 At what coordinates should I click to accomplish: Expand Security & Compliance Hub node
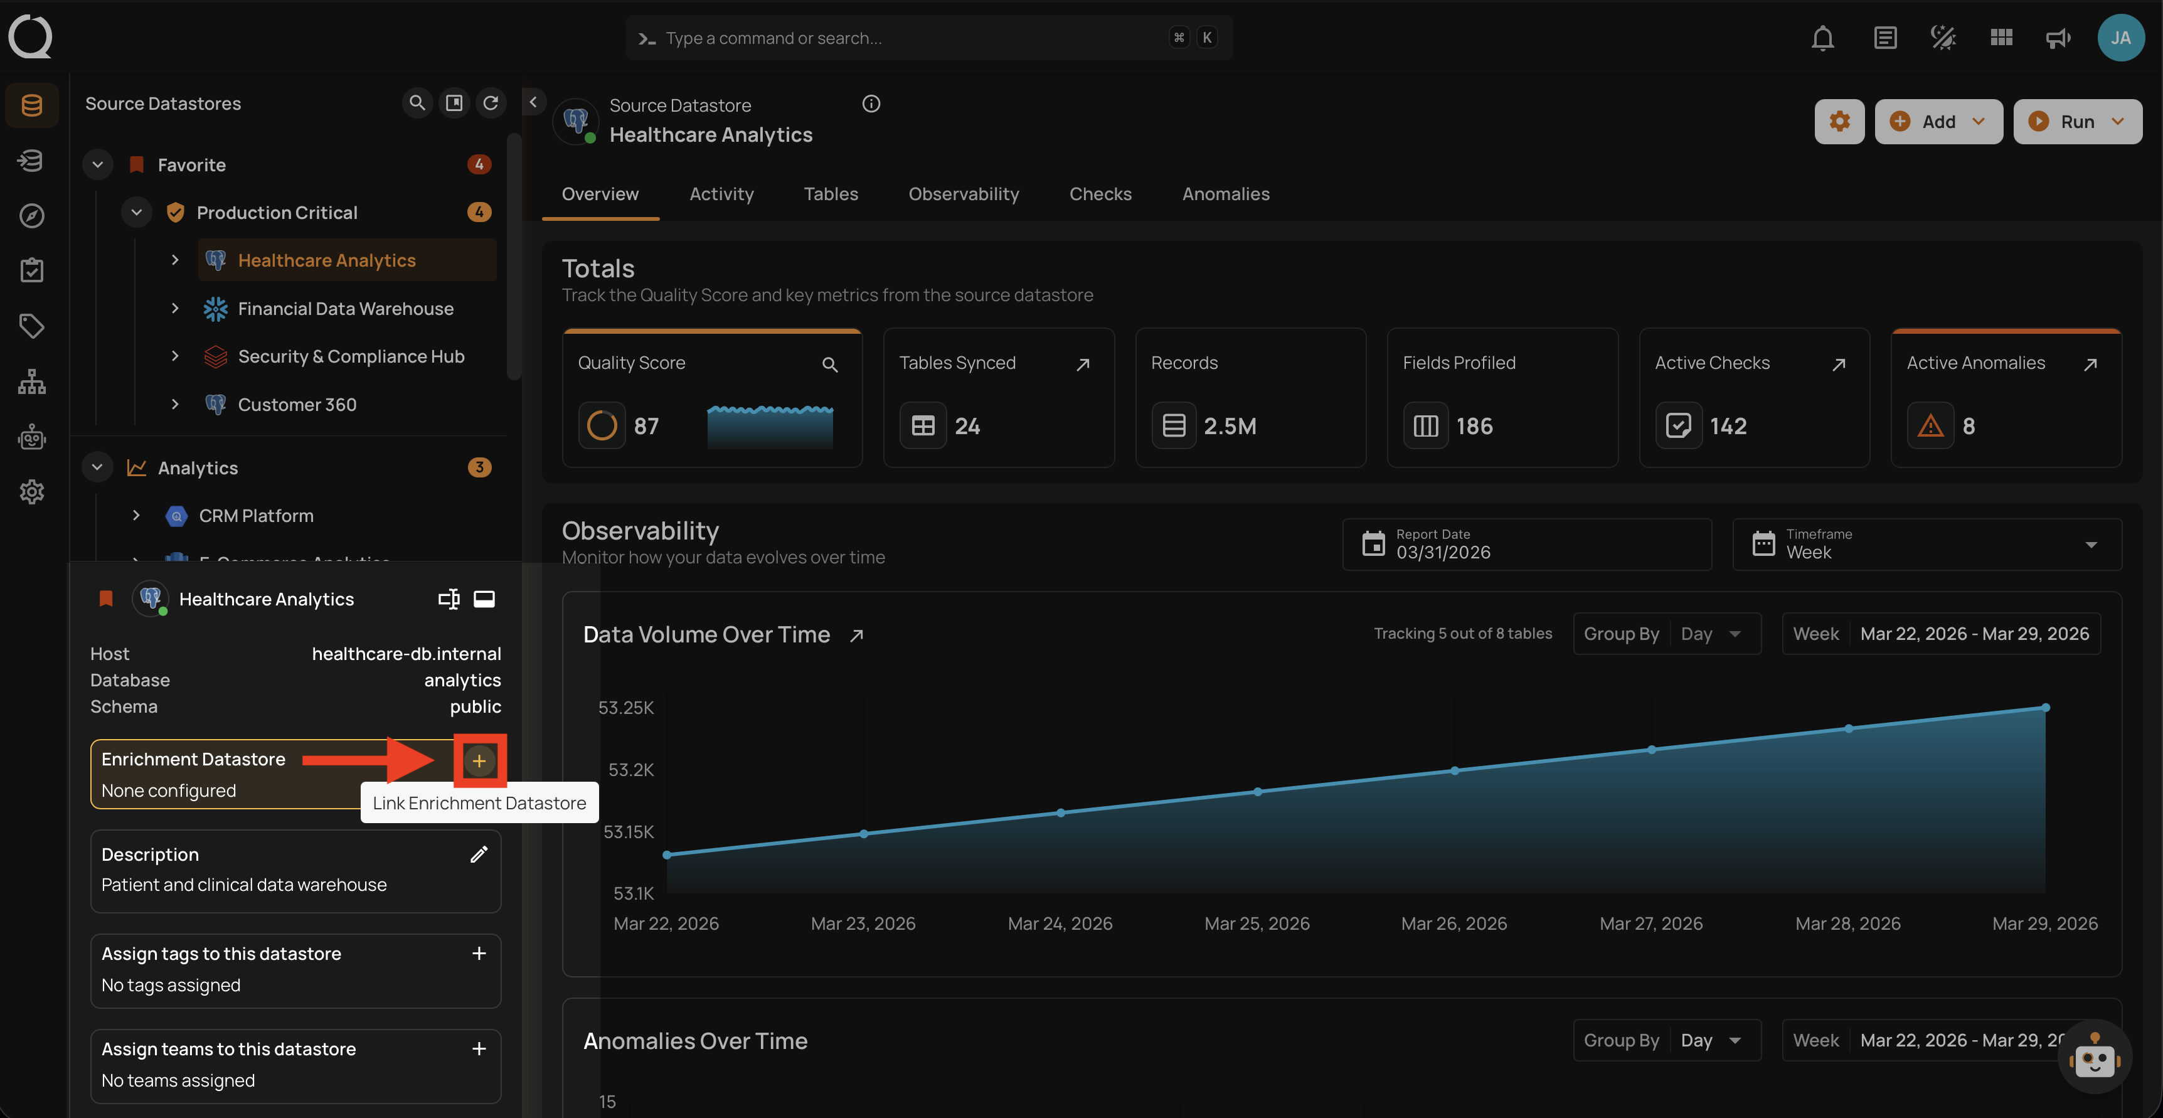coord(174,356)
